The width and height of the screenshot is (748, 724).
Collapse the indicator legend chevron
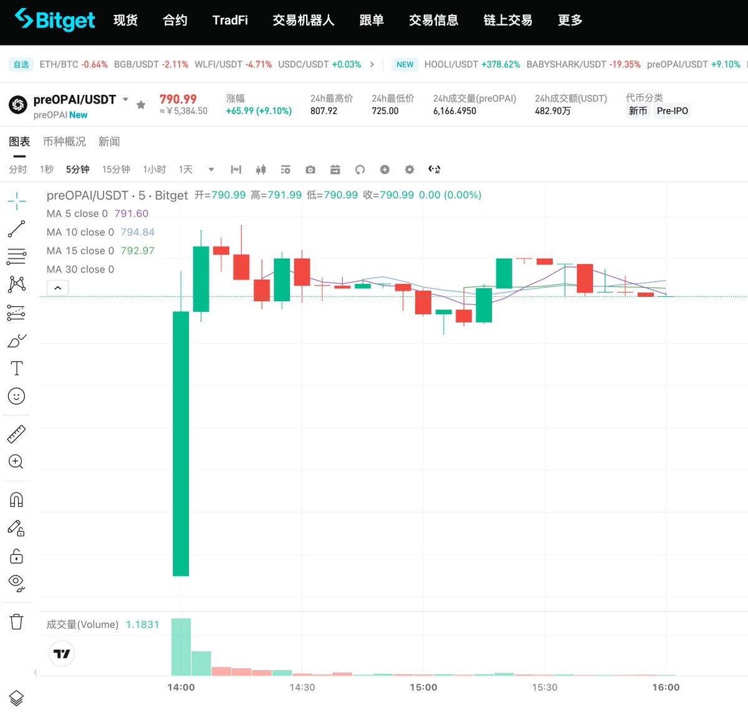(58, 287)
